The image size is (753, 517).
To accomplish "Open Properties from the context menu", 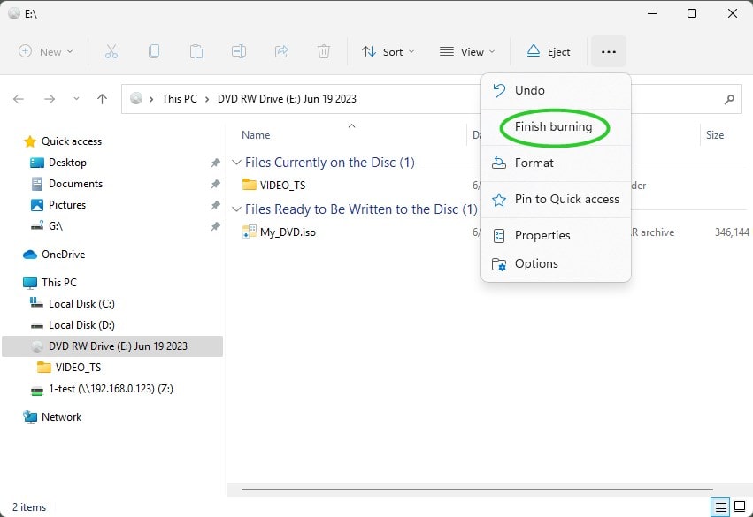I will [541, 235].
